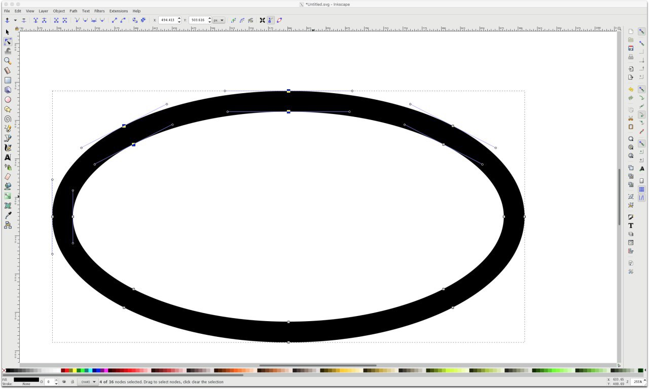Select the Bezier pen tool
649x389 pixels.
8,138
